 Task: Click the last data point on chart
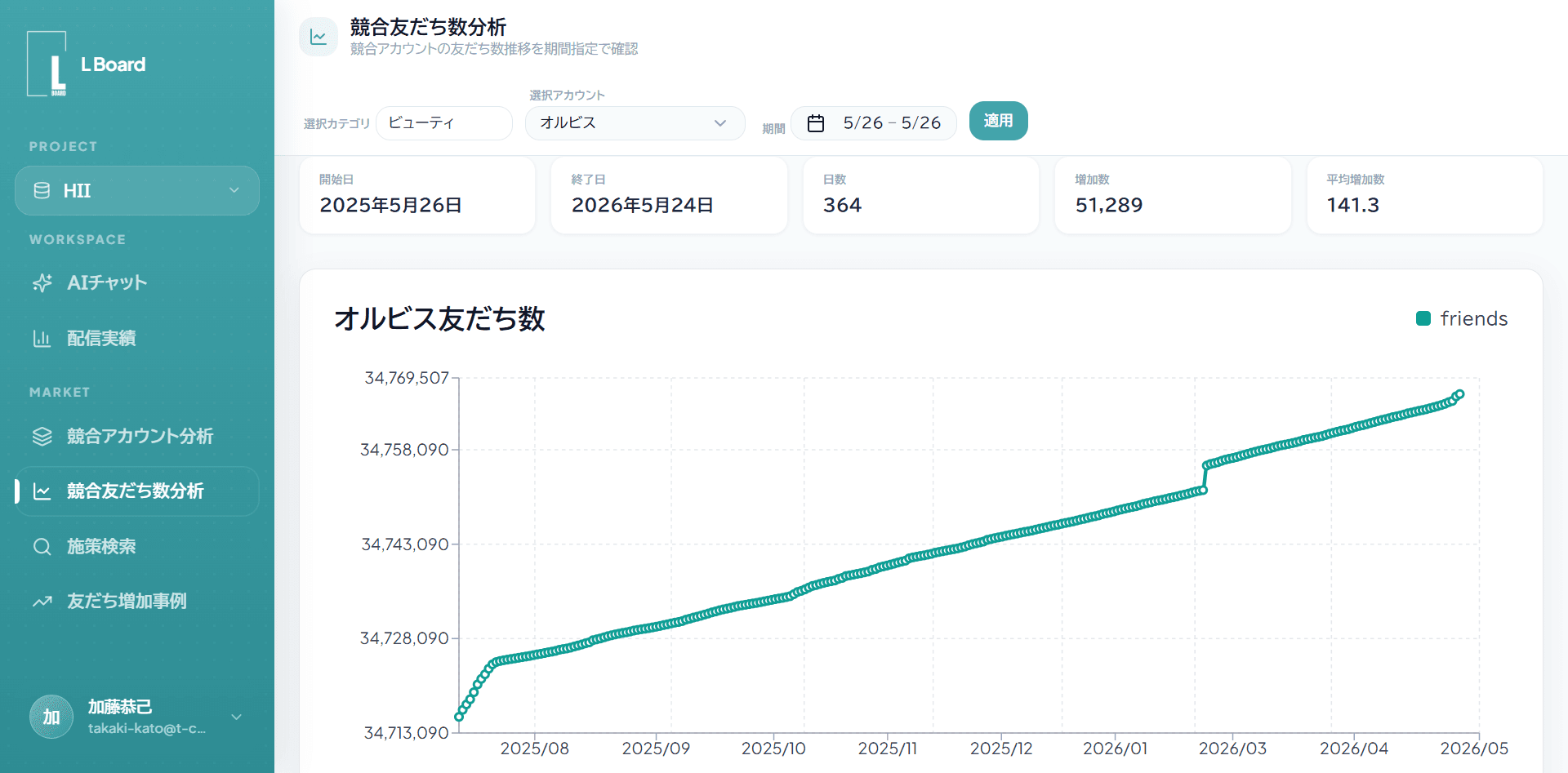1459,394
